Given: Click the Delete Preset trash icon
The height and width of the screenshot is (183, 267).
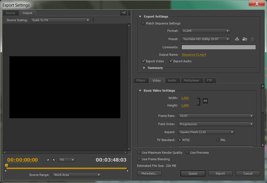Looking at the screenshot, I should (252, 39).
